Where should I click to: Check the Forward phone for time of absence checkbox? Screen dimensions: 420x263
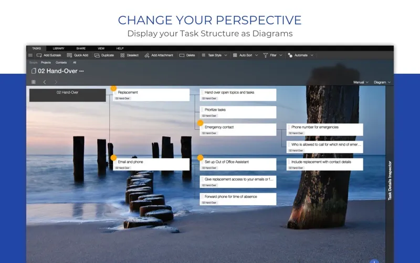(x=203, y=197)
